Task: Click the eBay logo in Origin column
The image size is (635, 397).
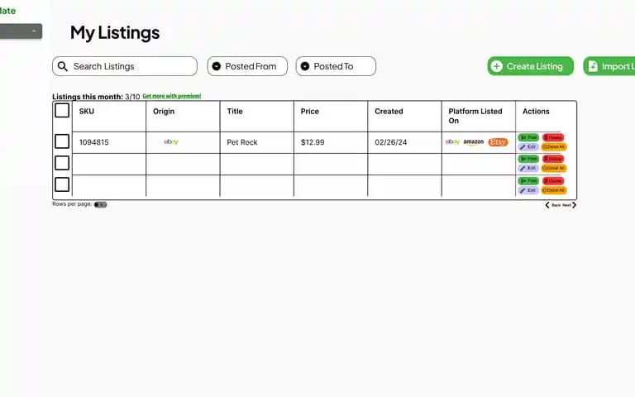Action: point(171,142)
